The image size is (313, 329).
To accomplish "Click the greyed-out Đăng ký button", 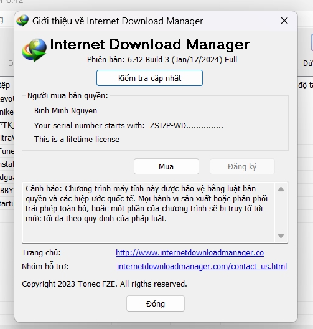I will (242, 166).
